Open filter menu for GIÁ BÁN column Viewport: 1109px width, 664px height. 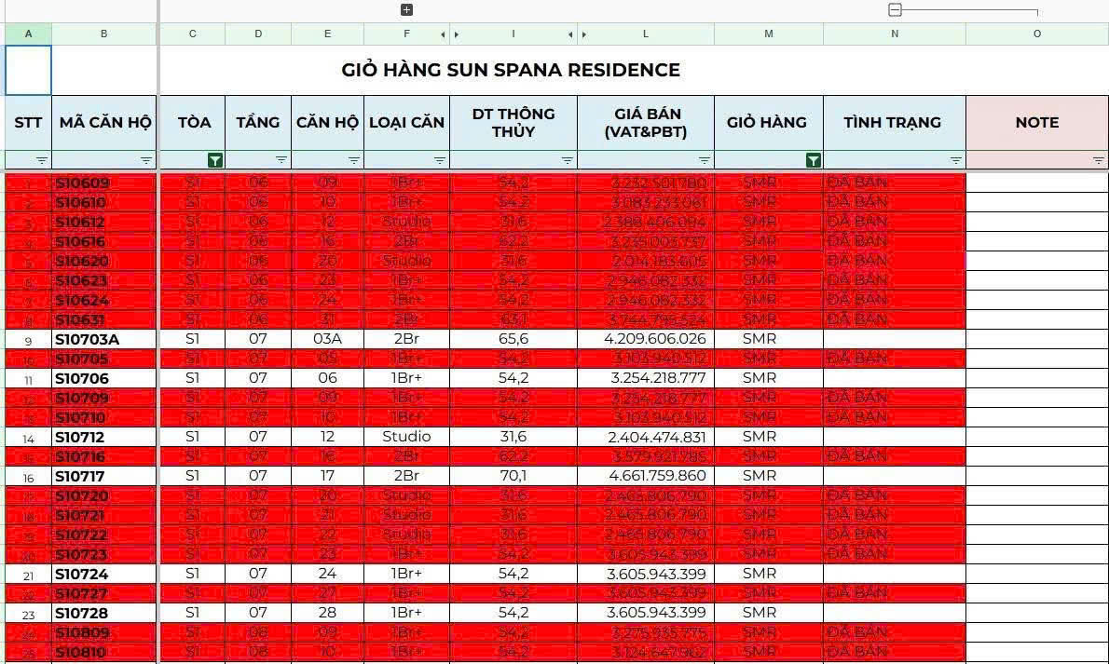point(705,160)
